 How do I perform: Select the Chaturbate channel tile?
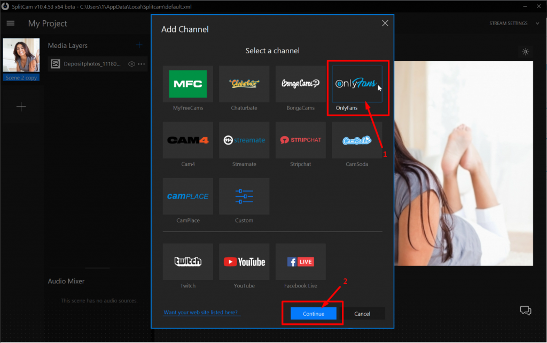[x=244, y=84]
